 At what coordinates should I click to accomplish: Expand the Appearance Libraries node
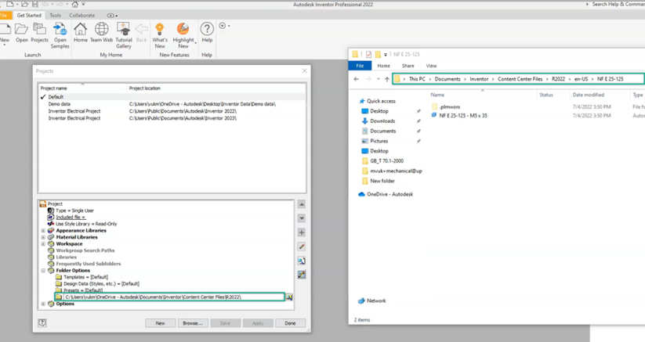[x=43, y=231]
